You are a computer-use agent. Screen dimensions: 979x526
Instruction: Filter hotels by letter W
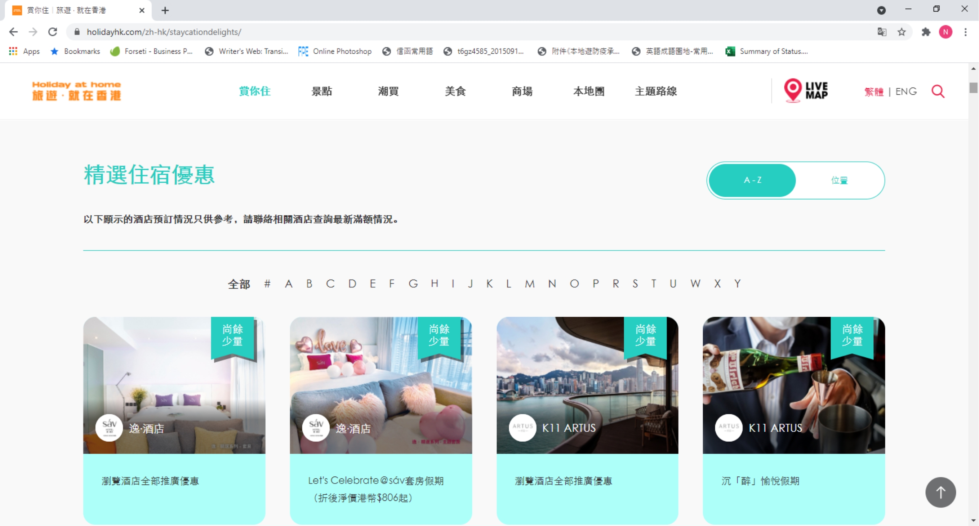(695, 284)
